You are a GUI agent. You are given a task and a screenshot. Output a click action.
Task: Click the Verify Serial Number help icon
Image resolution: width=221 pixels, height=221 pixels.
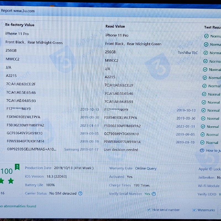(154, 194)
